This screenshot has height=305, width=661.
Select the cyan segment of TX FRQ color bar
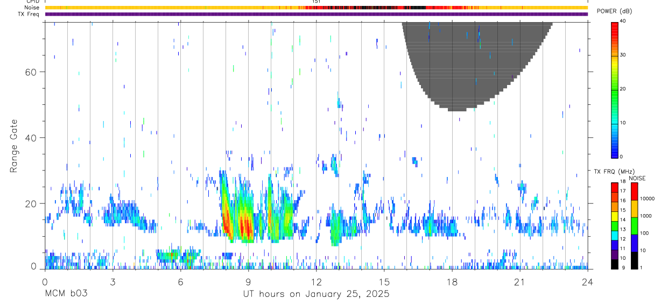coord(614,236)
